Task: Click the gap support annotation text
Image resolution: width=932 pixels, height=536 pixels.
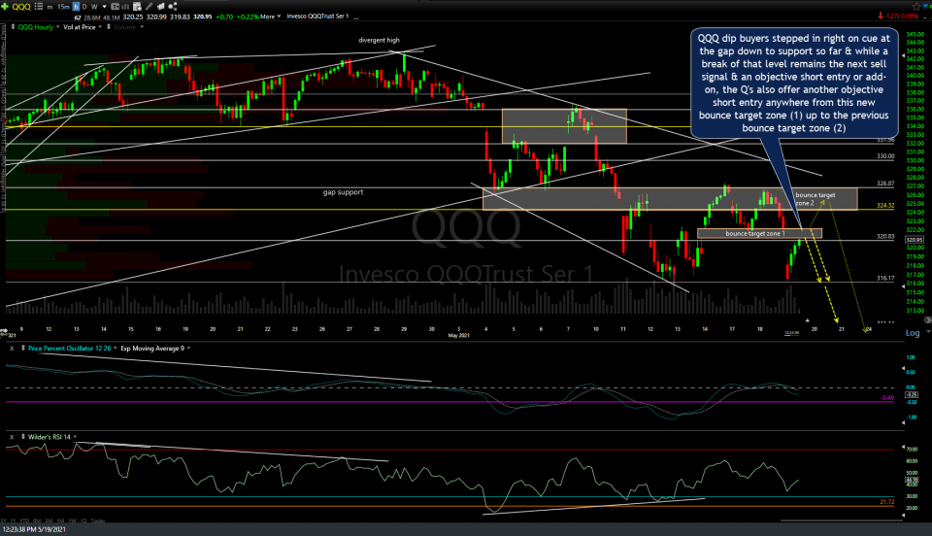Action: (343, 192)
